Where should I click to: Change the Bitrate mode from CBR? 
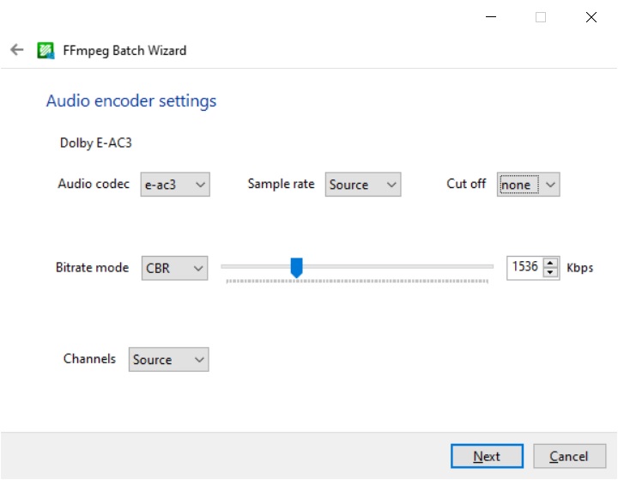point(174,268)
